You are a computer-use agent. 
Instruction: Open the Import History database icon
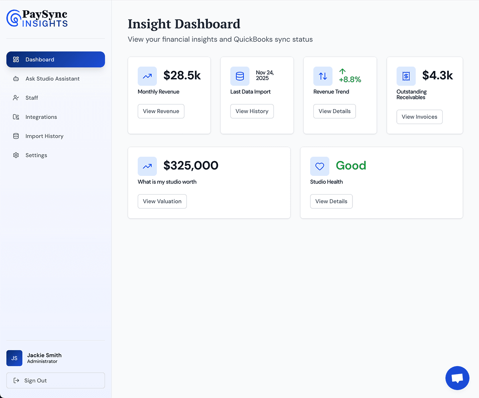click(16, 136)
